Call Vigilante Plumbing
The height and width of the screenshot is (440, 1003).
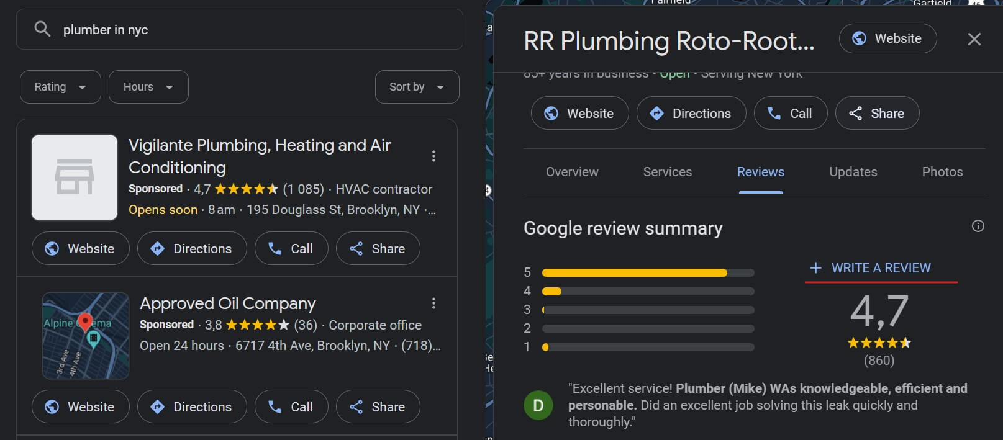(291, 248)
